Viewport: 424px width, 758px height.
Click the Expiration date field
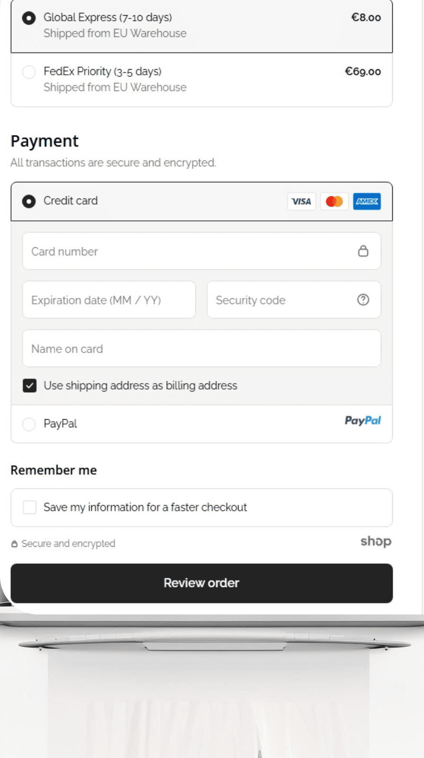click(x=109, y=300)
